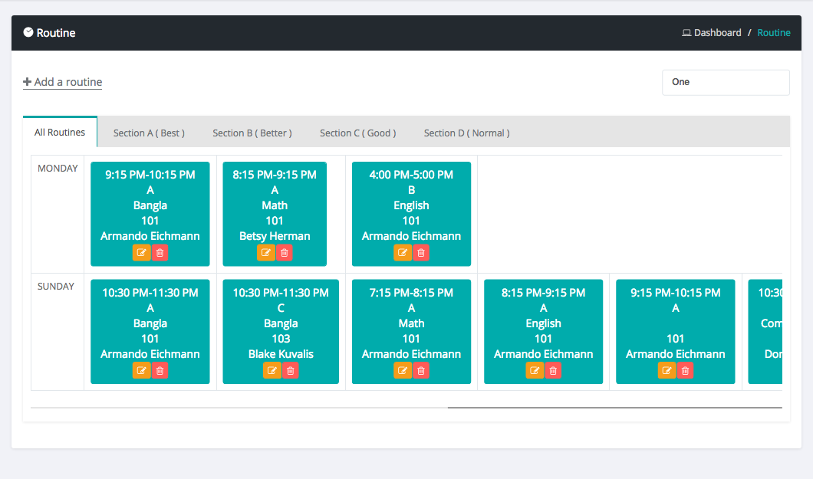Show Section C ( Good ) routines
Screen dimensions: 813x479
coord(357,133)
